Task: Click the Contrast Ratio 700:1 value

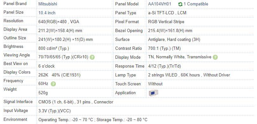Action: tap(164, 49)
